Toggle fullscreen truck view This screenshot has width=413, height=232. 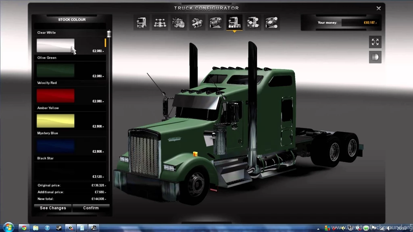pyautogui.click(x=375, y=42)
